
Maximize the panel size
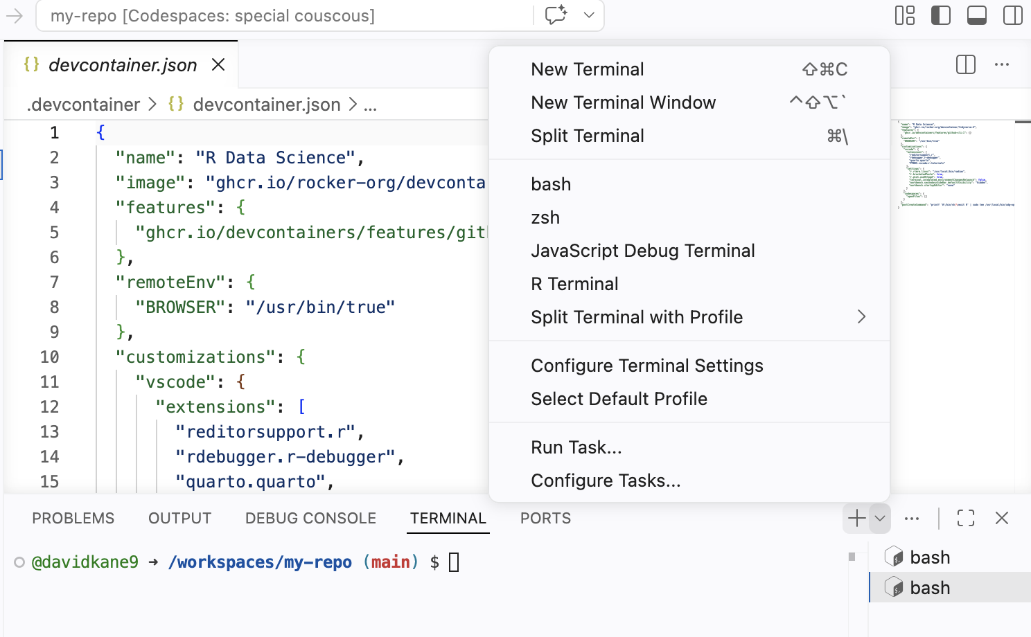click(966, 518)
